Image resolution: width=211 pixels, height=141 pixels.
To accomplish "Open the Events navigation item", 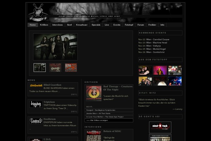I will 117,25.
